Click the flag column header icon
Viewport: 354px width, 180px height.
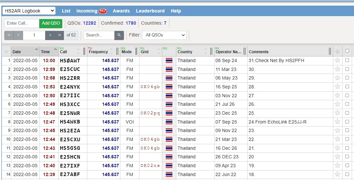7,52
